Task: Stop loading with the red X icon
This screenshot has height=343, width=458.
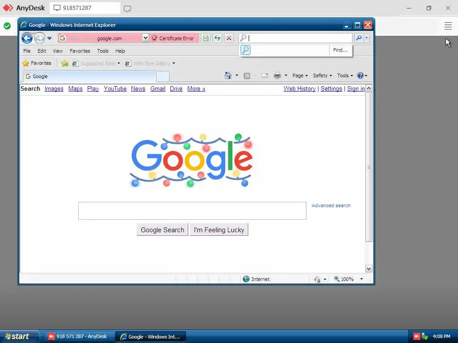Action: (x=229, y=38)
